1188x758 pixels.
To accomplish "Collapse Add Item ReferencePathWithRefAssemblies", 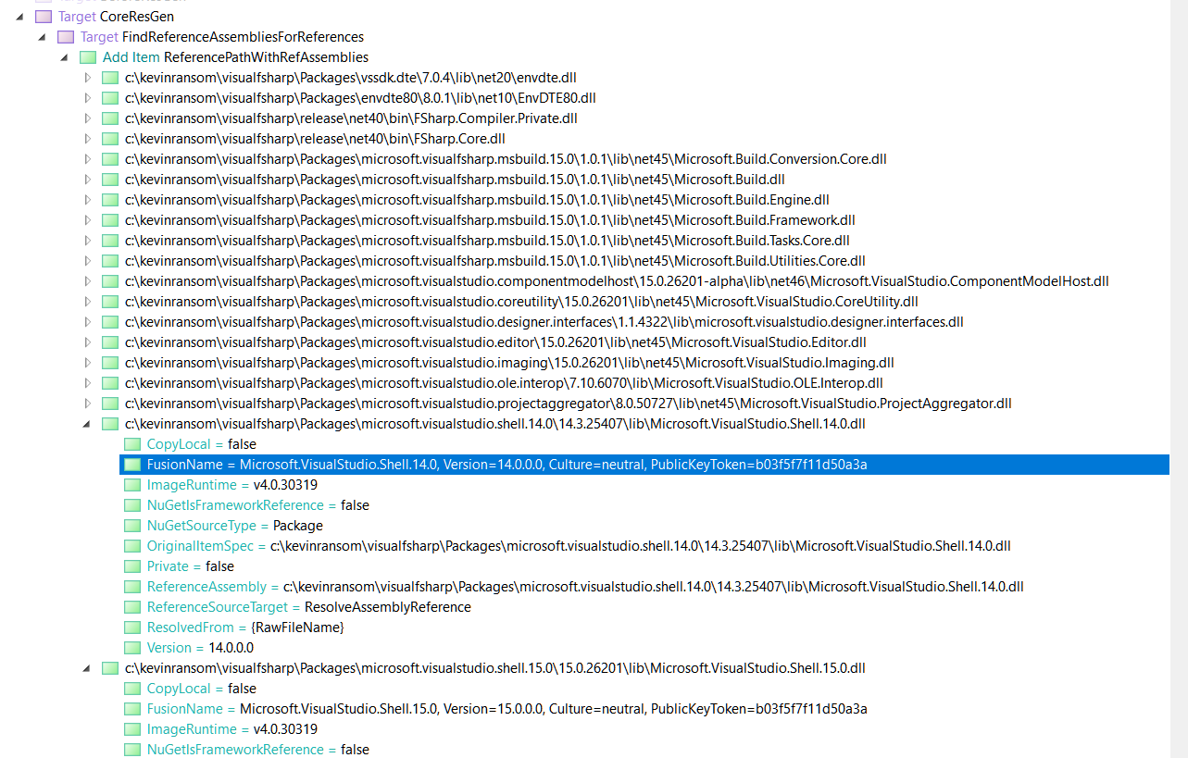I will point(64,57).
